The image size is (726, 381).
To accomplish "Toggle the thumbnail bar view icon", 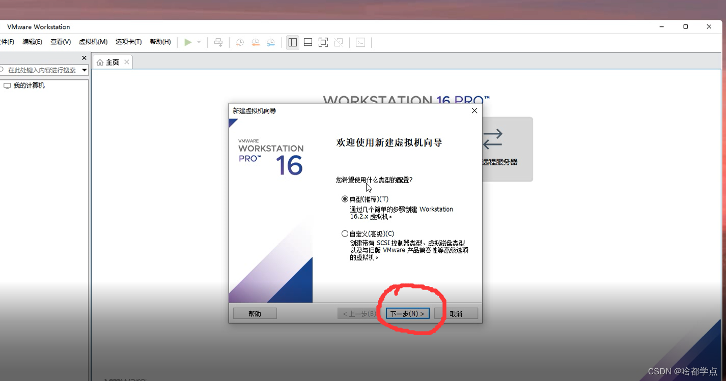I will 308,42.
